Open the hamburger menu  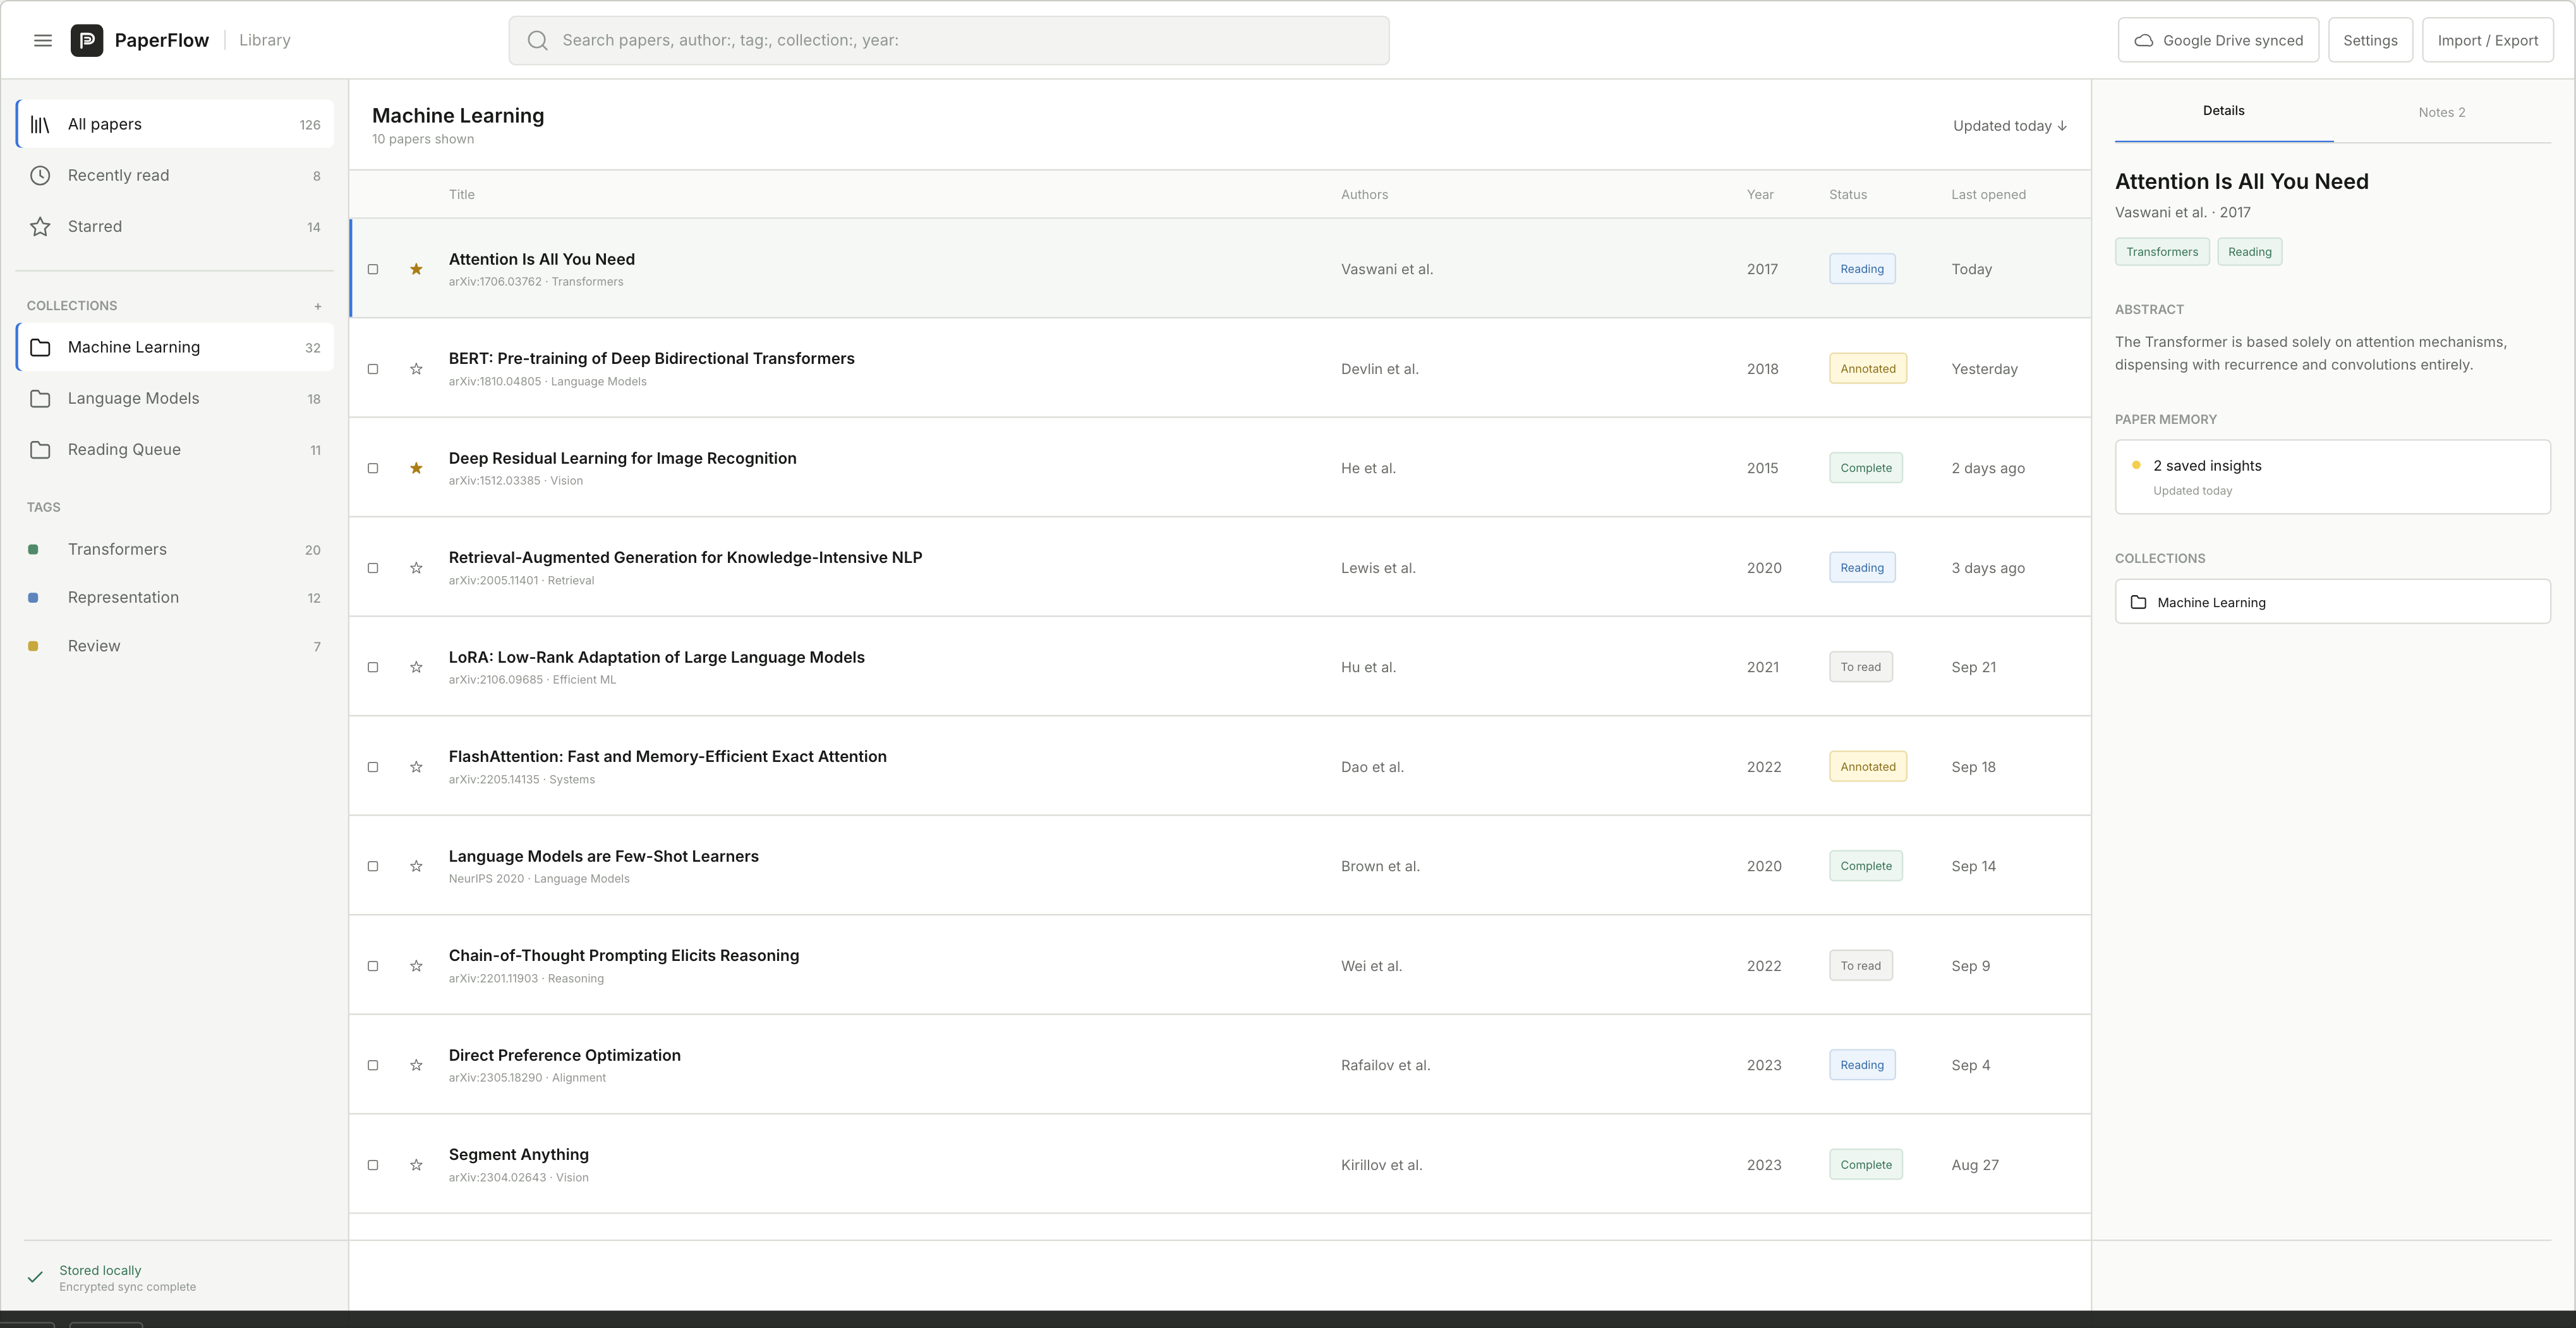point(42,40)
